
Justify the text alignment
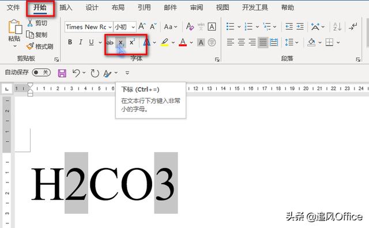click(263, 43)
